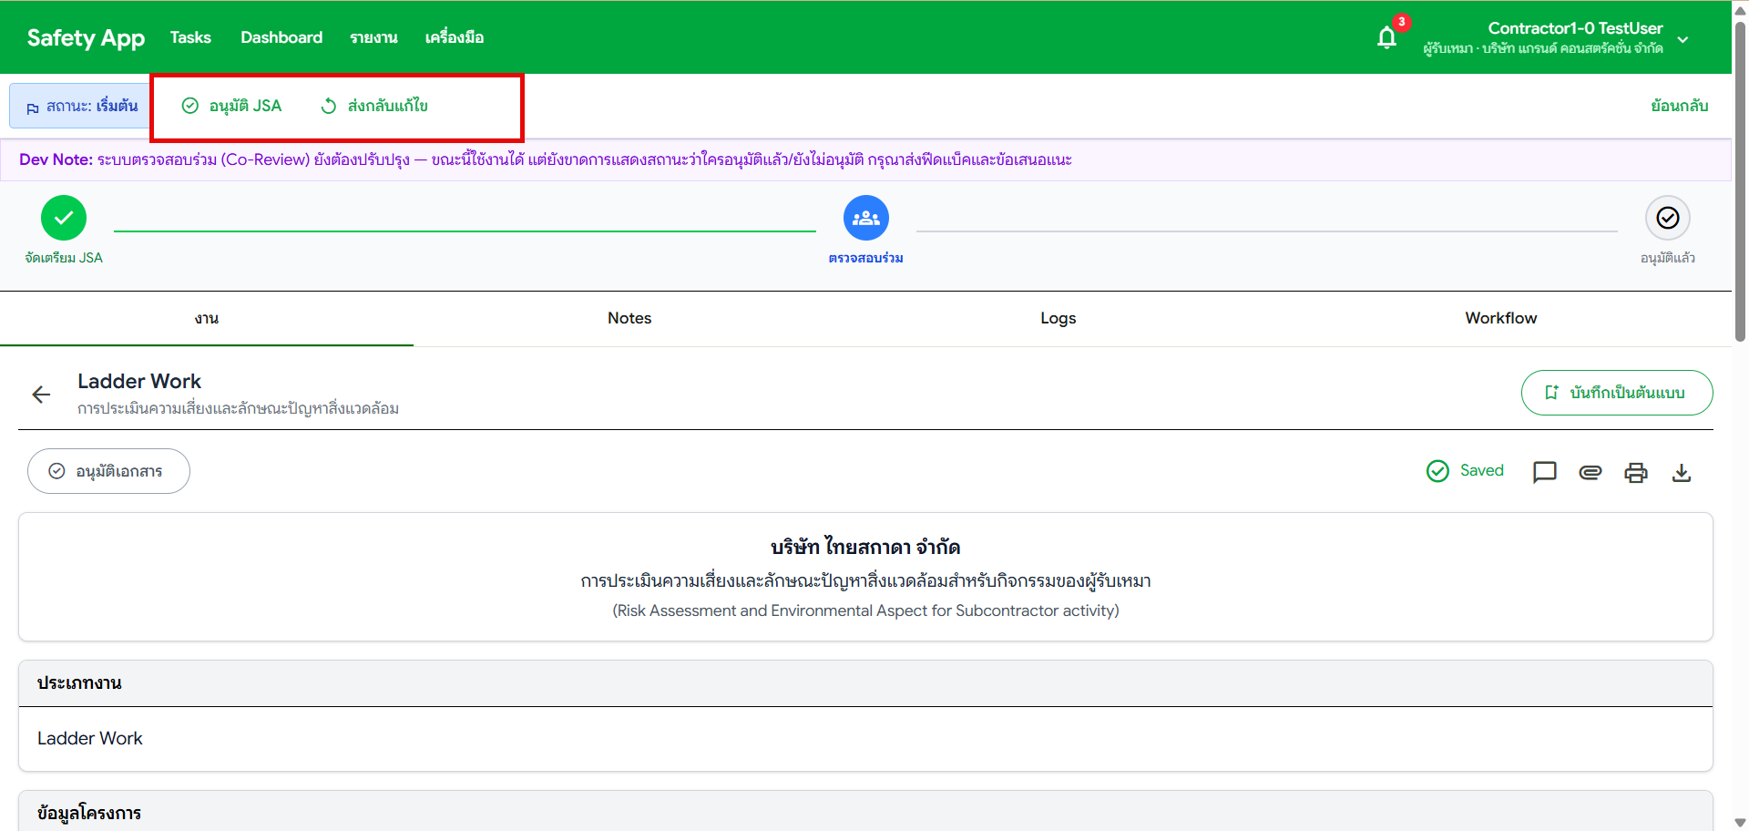This screenshot has height=831, width=1749.
Task: Click the อนุมัติเอกสาร approve document button
Action: pos(108,470)
